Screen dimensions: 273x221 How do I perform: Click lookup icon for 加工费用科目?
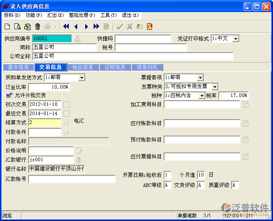(246, 105)
